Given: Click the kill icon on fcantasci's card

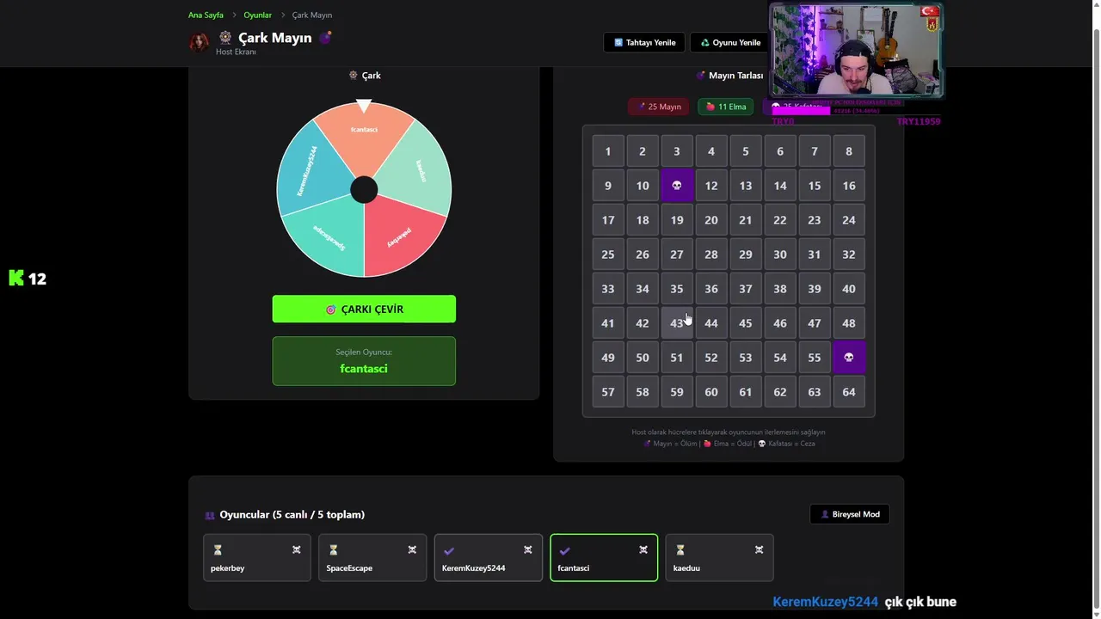Looking at the screenshot, I should click(643, 550).
